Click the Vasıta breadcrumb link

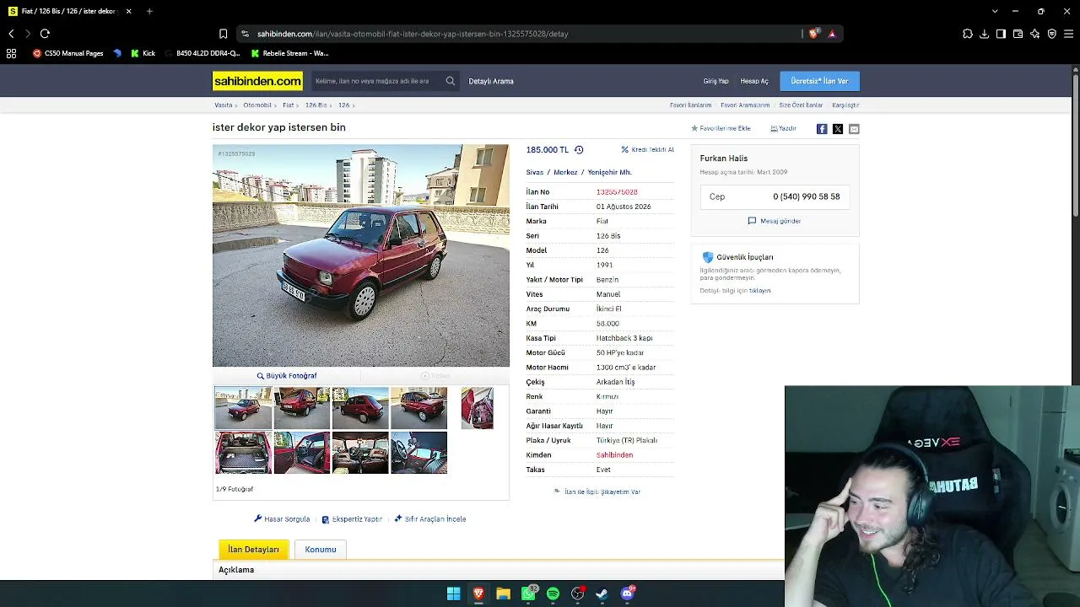tap(224, 105)
